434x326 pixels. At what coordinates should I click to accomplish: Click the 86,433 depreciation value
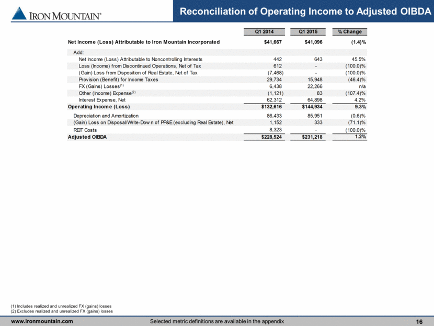[275, 116]
